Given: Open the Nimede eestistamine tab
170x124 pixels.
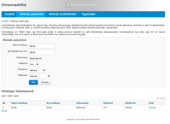Looking at the screenshot, I should pos(63,14).
